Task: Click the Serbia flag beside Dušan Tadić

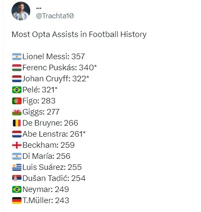Action: tap(17, 178)
